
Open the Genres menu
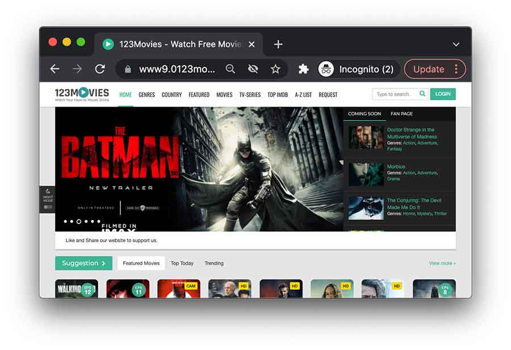(x=146, y=95)
